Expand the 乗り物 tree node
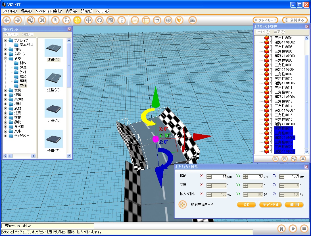Screen dimensions: 311x236 tap(6, 99)
